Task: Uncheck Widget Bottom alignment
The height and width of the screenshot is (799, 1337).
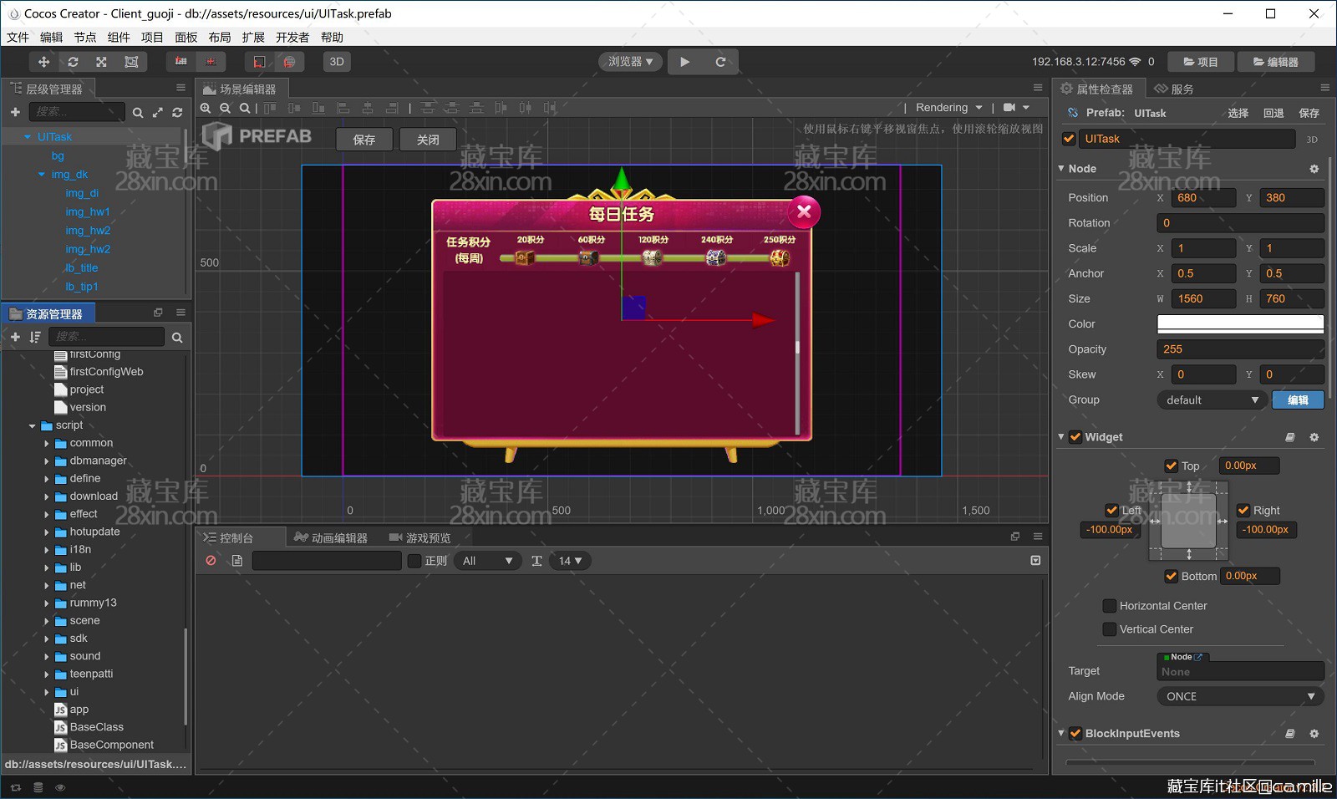Action: point(1172,576)
